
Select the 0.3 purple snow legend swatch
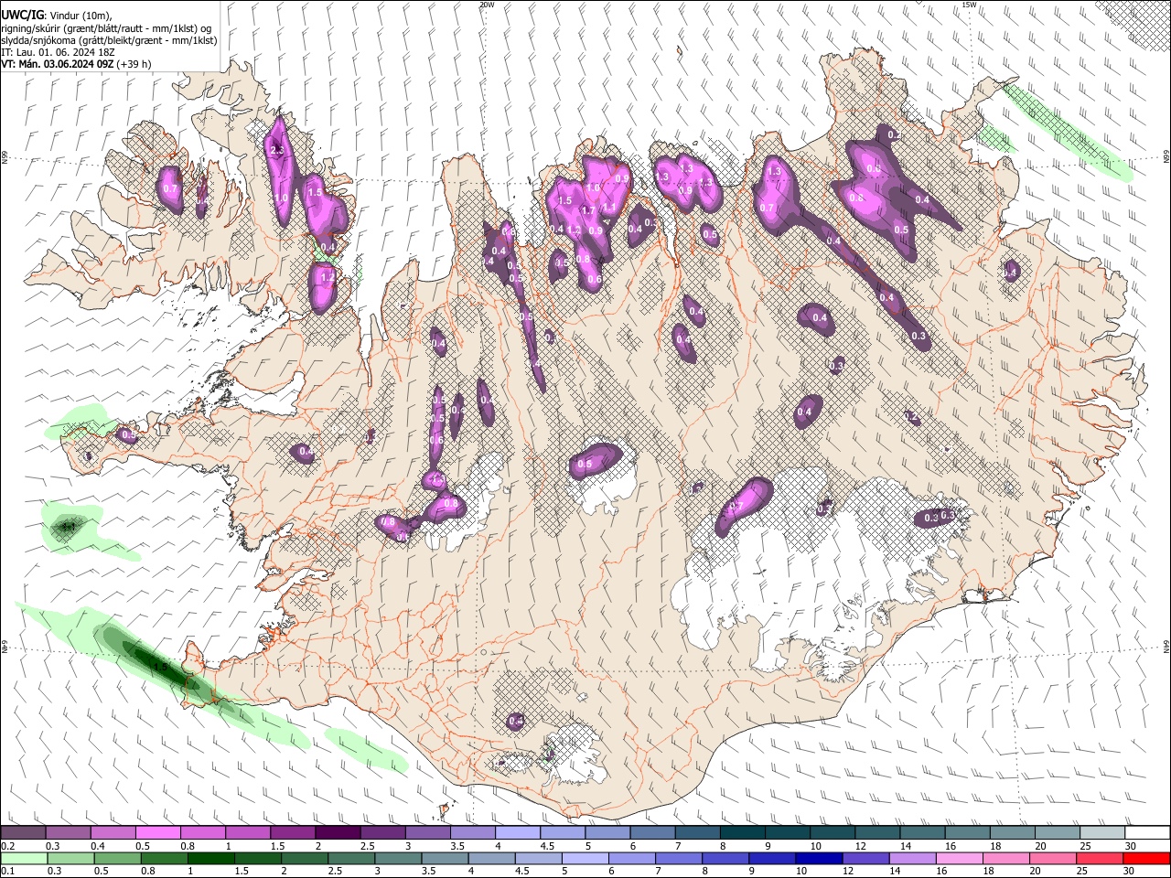coord(69,833)
